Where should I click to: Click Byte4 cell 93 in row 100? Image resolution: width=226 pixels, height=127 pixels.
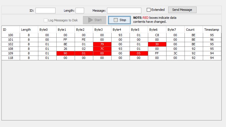click(120, 35)
